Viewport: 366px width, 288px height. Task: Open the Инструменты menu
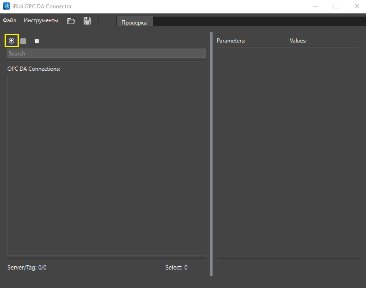pos(41,20)
